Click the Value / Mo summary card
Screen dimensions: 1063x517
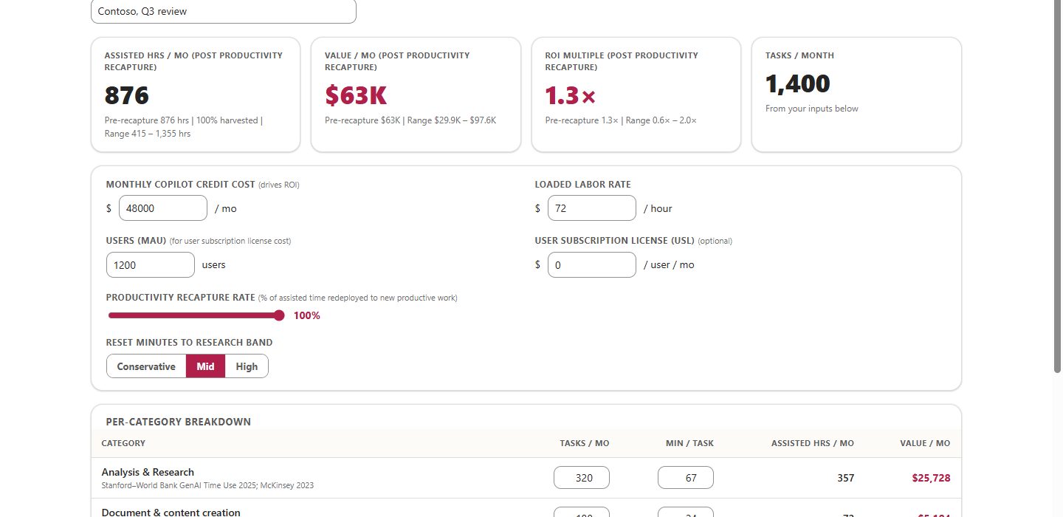(x=416, y=95)
